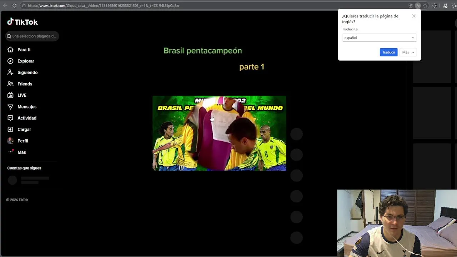
Task: Click the Siguiendo person icon
Action: click(x=10, y=72)
